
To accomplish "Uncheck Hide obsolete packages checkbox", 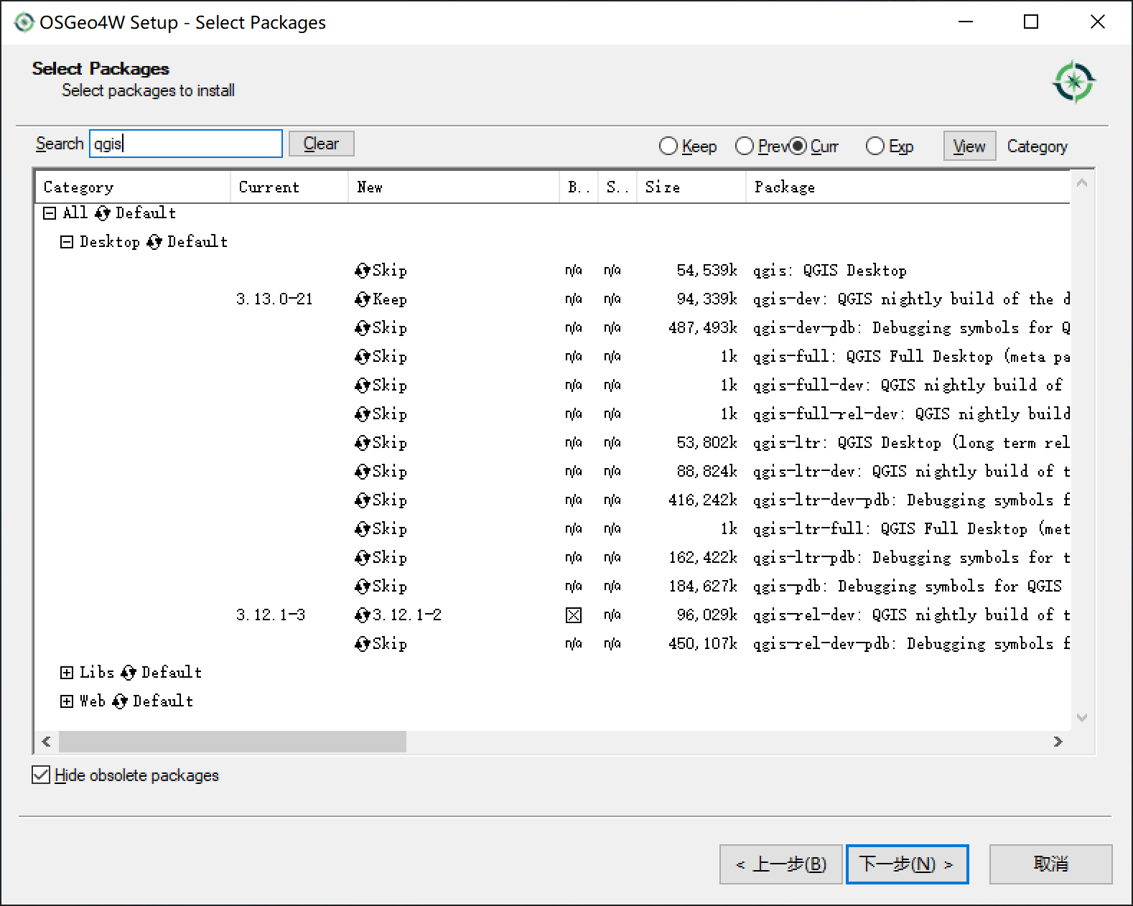I will click(x=41, y=775).
